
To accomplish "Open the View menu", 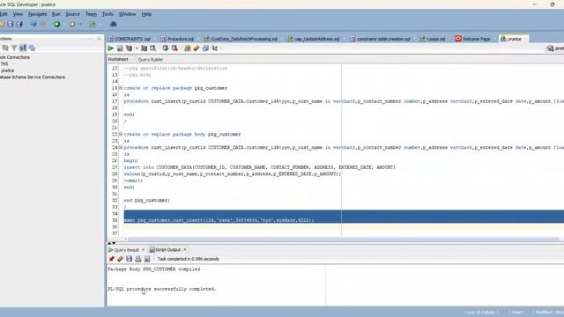I will click(18, 14).
